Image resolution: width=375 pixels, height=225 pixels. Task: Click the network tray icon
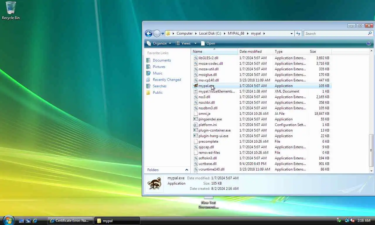point(347,220)
